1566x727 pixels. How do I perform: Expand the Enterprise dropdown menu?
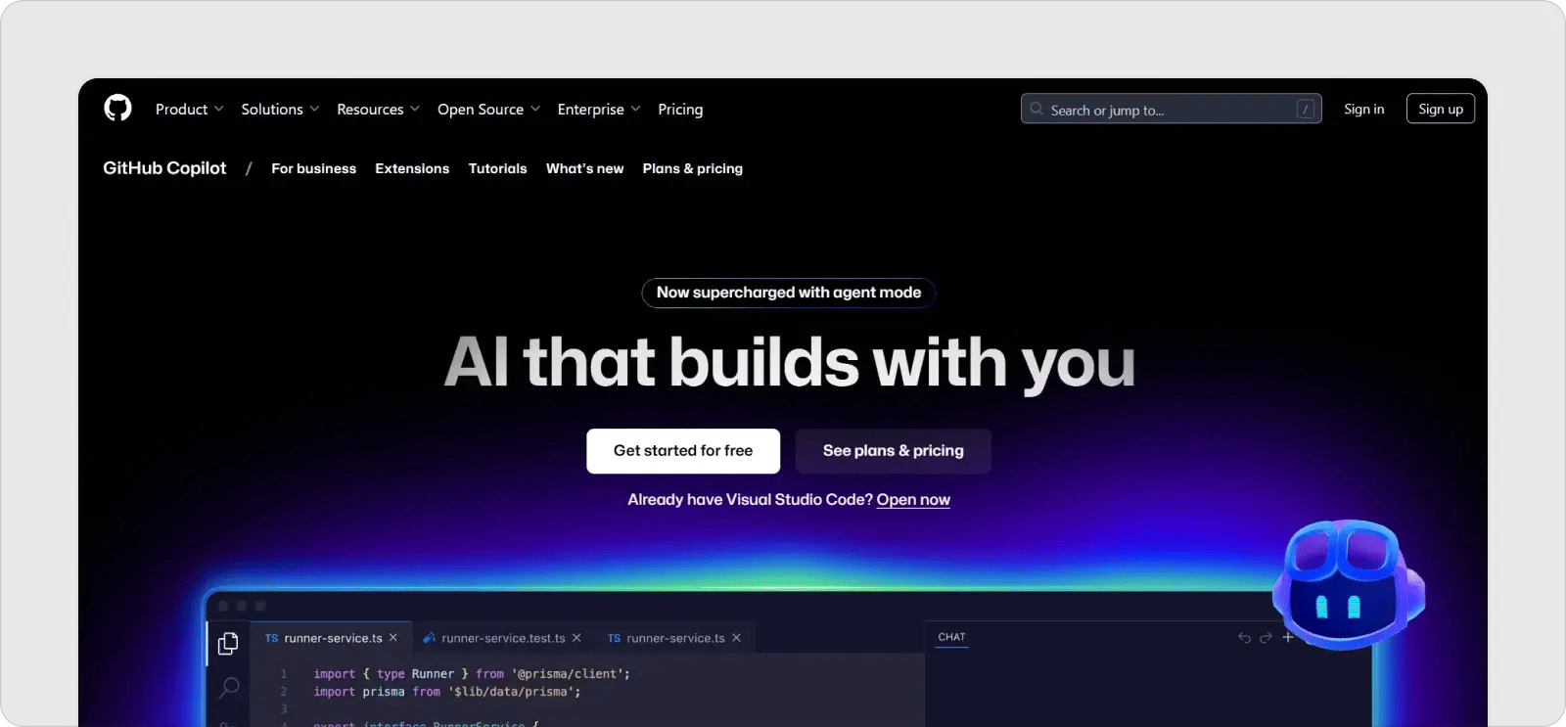(x=599, y=110)
